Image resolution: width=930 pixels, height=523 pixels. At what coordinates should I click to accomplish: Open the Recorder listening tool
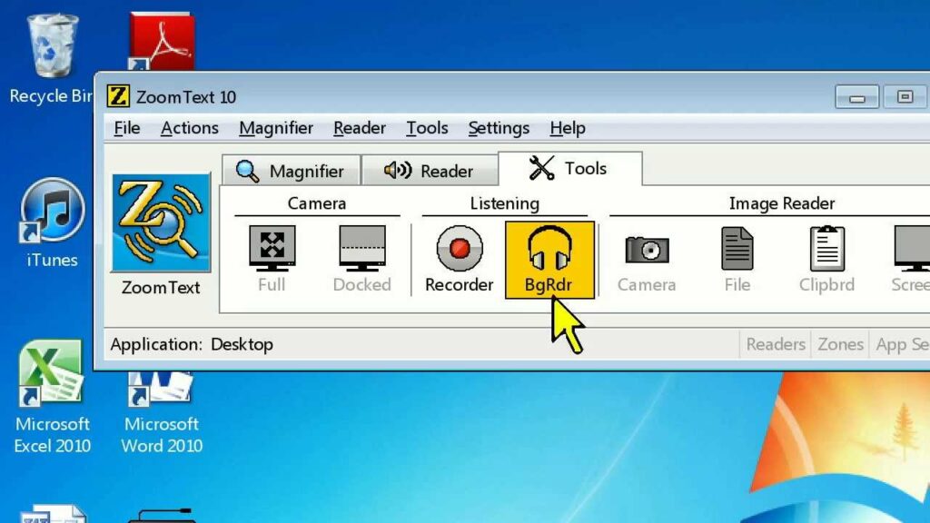point(459,259)
